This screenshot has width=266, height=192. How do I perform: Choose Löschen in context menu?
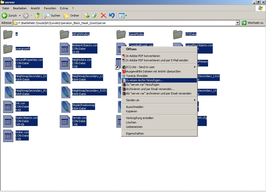click(x=159, y=123)
